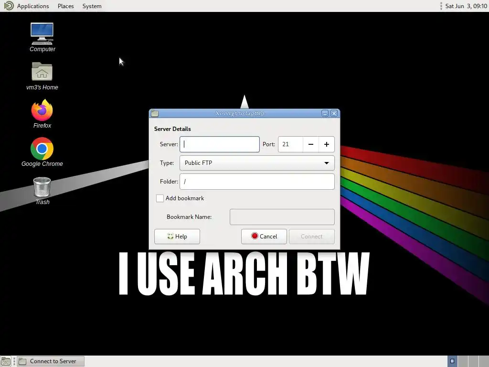Screen dimensions: 489x367
Task: Minimize the Connect to Server dialog
Action: (x=325, y=114)
